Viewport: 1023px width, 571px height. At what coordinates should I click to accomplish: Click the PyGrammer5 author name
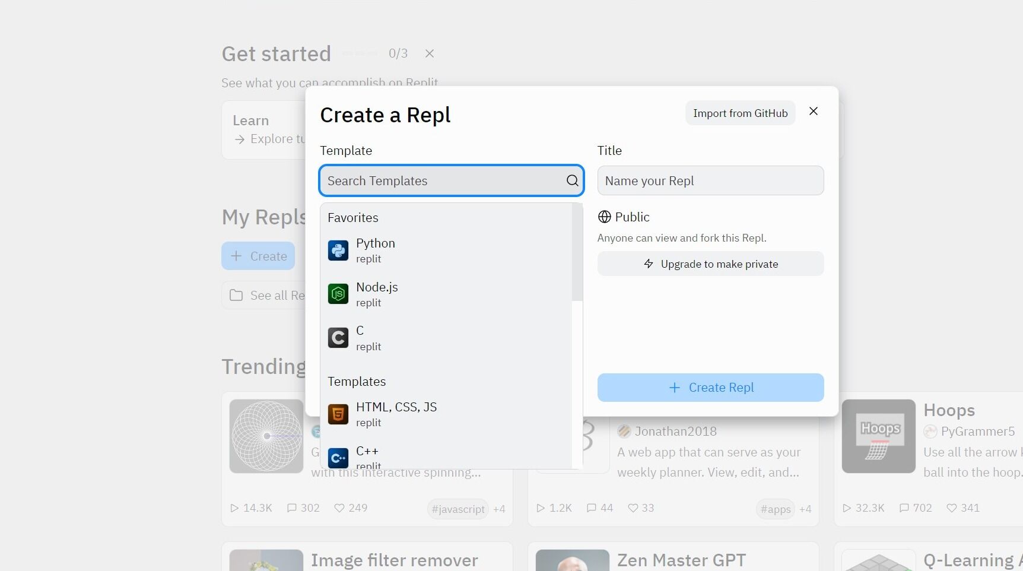point(978,432)
